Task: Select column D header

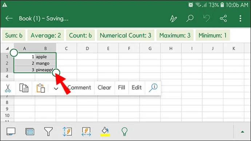Action: (87, 48)
